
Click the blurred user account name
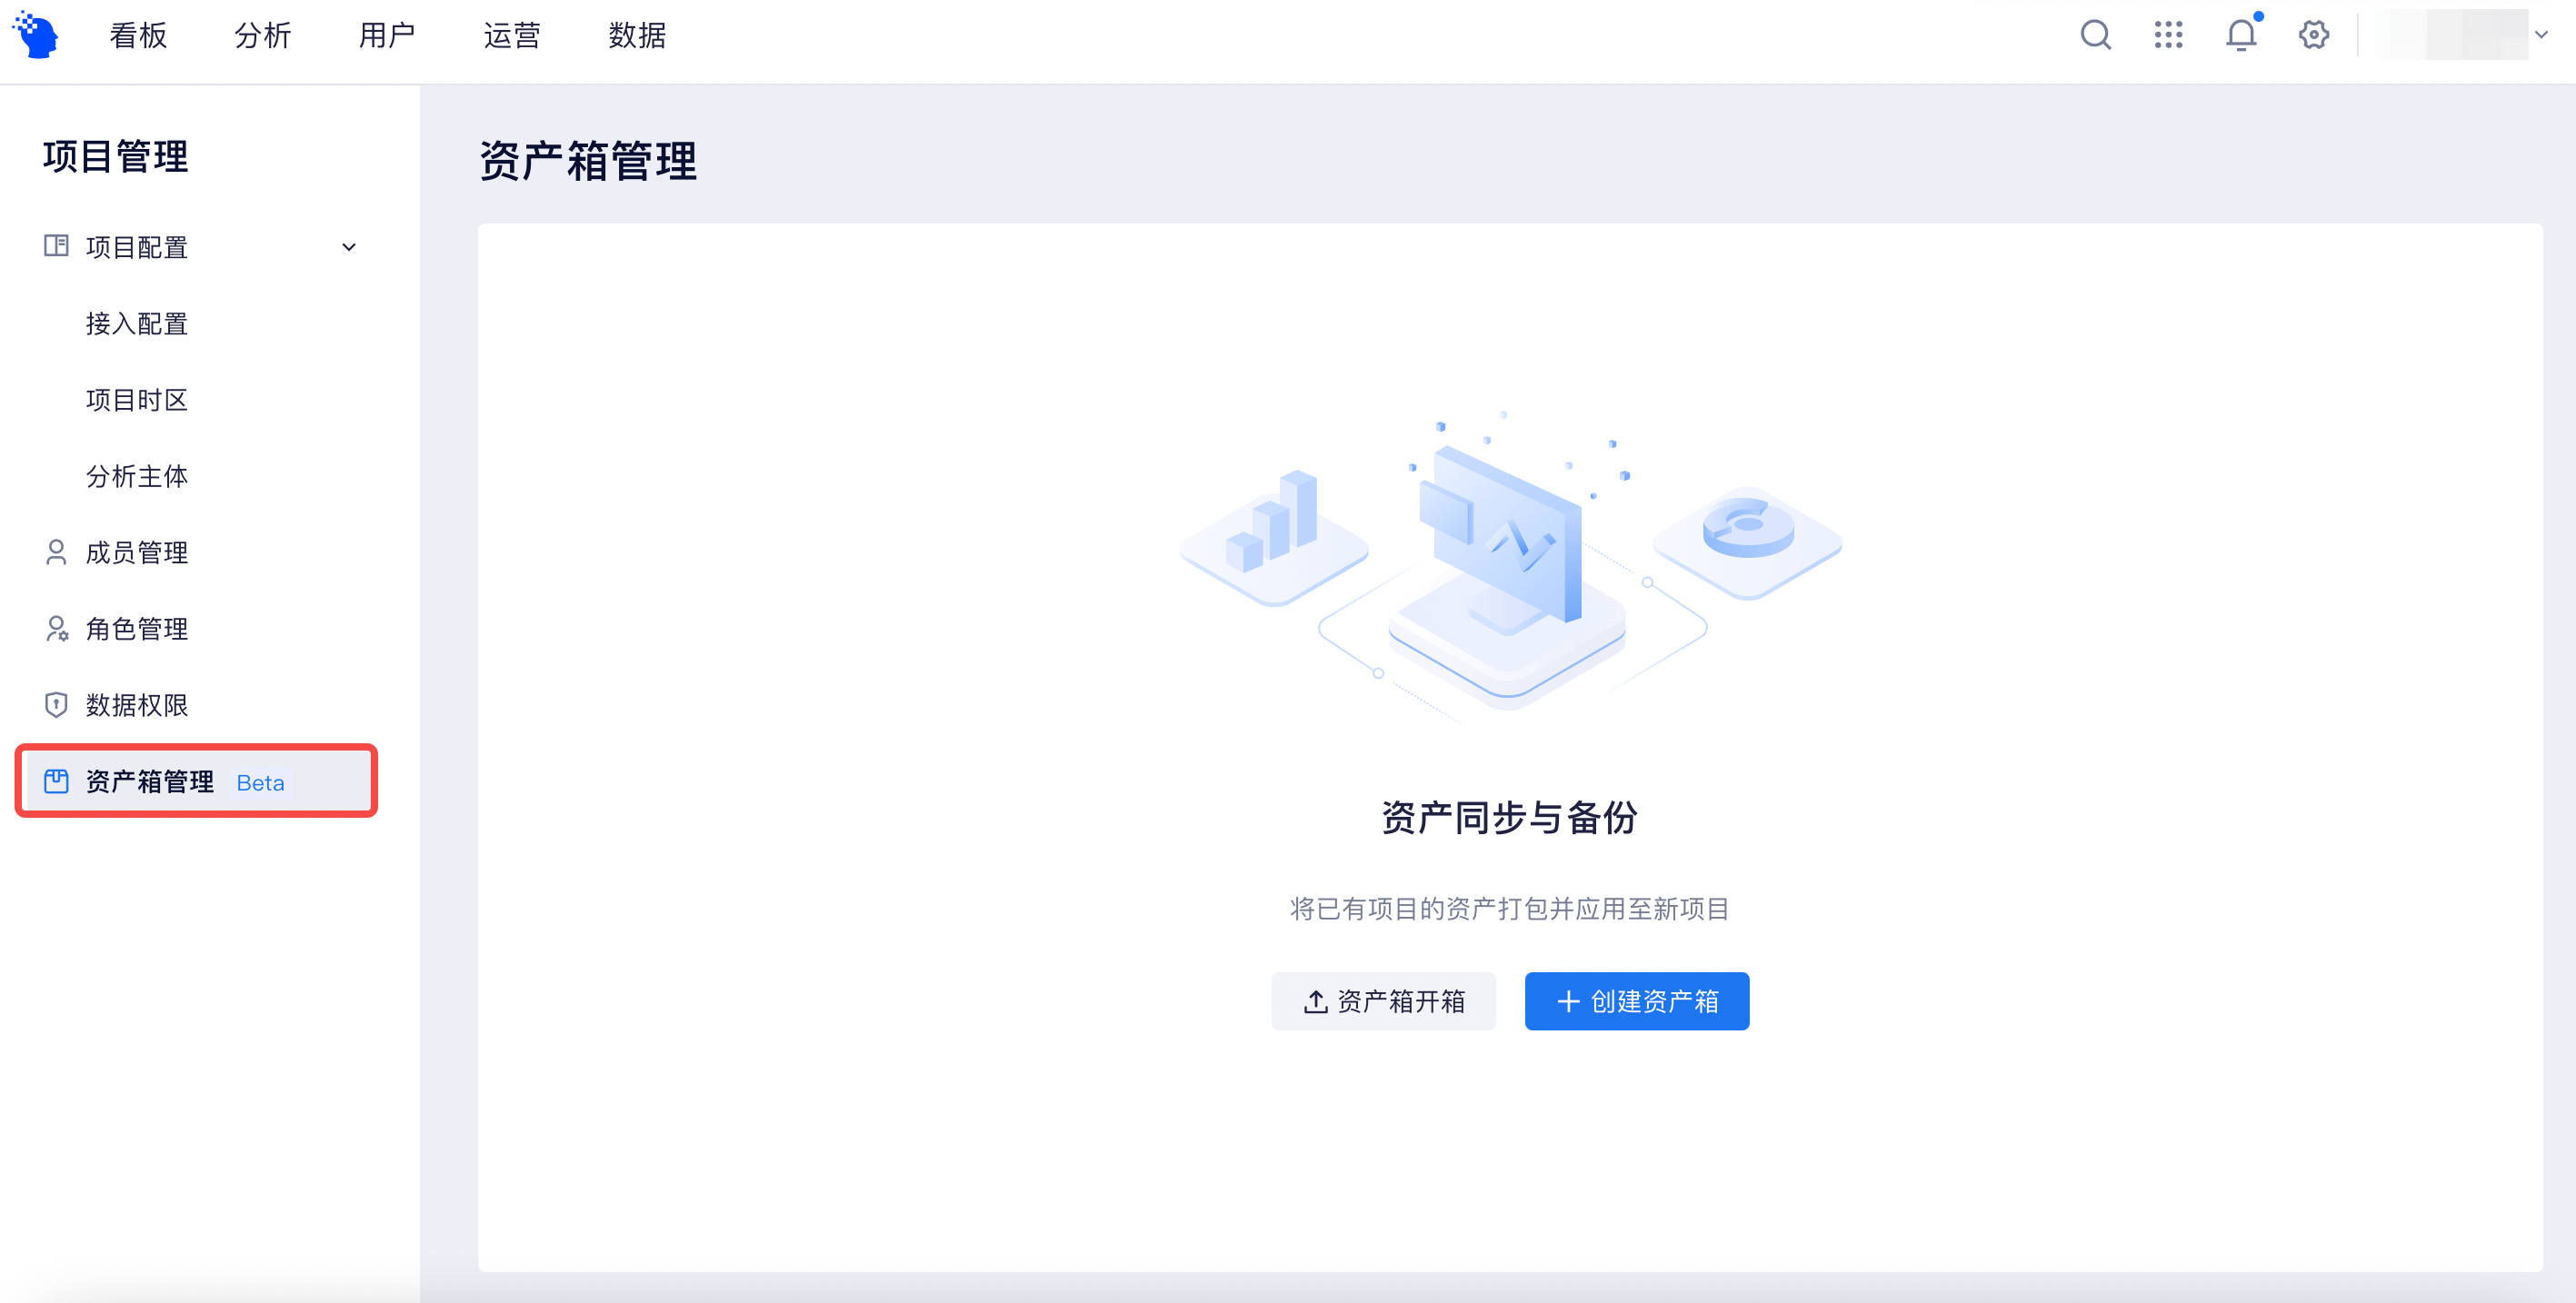(x=2453, y=35)
